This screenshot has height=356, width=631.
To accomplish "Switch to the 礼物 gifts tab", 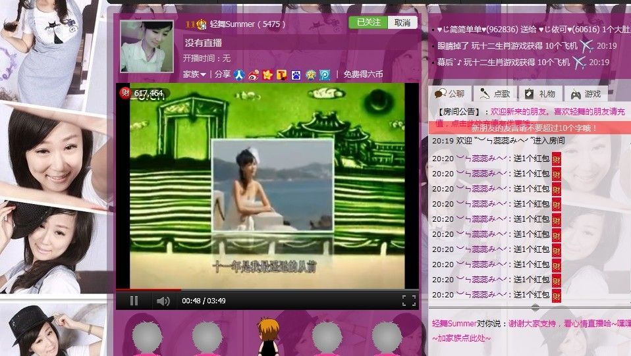I will pyautogui.click(x=540, y=93).
